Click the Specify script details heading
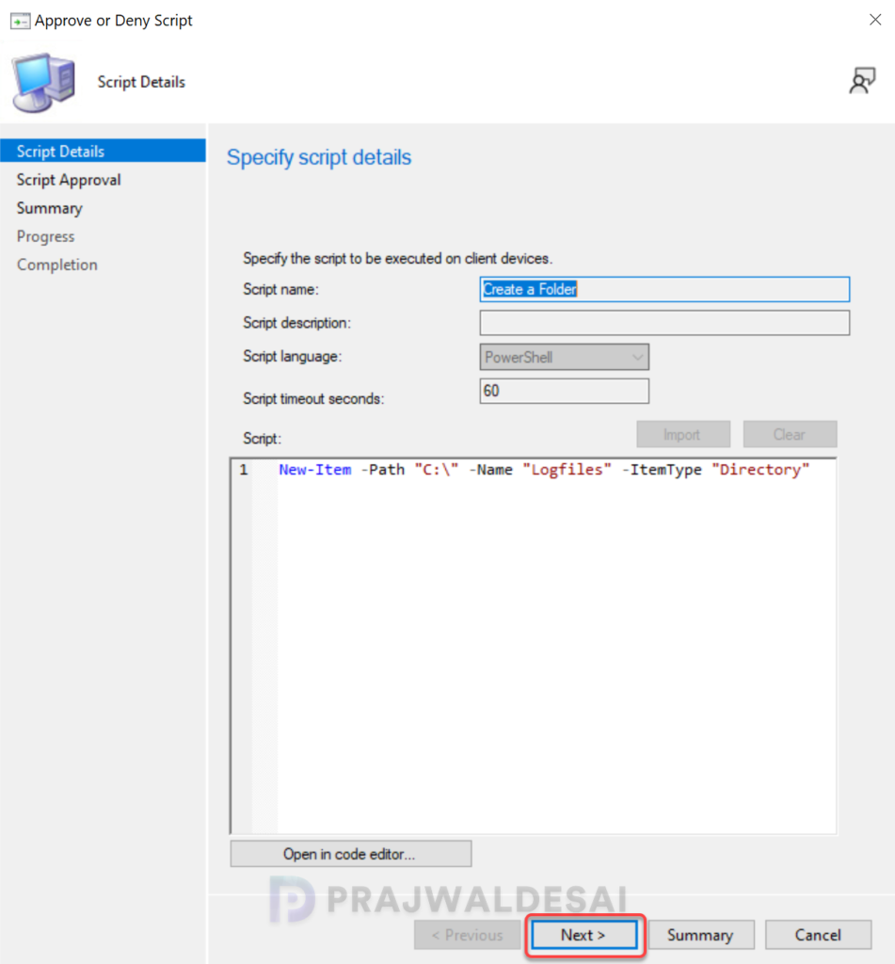 318,157
